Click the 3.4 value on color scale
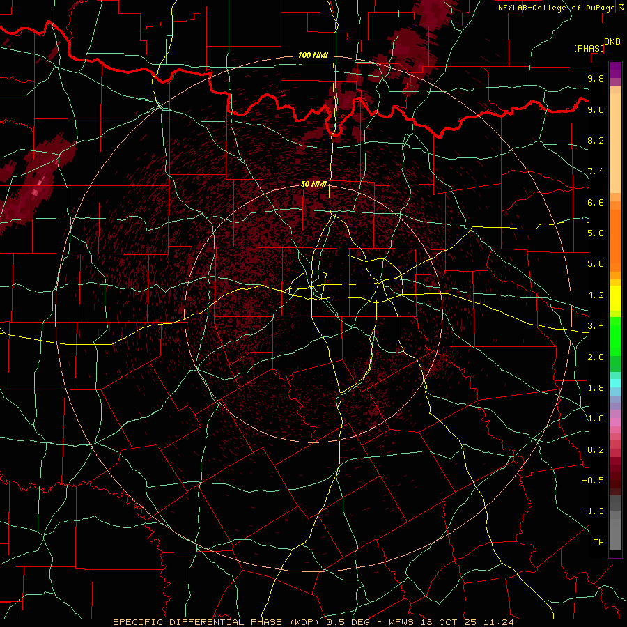627x627 pixels. [x=596, y=326]
